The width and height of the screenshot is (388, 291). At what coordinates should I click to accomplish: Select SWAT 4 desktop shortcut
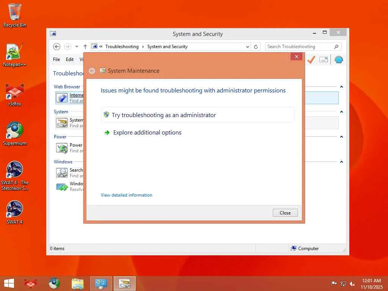pyautogui.click(x=15, y=212)
